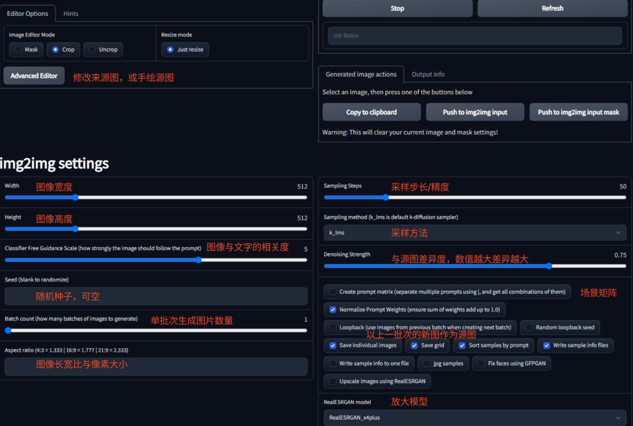Enable Create prompt matrix checkbox
Viewport: 633px width, 426px height.
coord(333,292)
